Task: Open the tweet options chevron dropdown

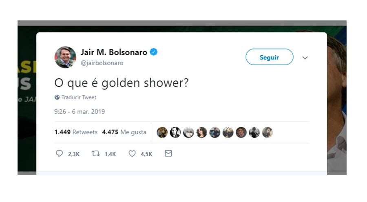Action: click(305, 58)
